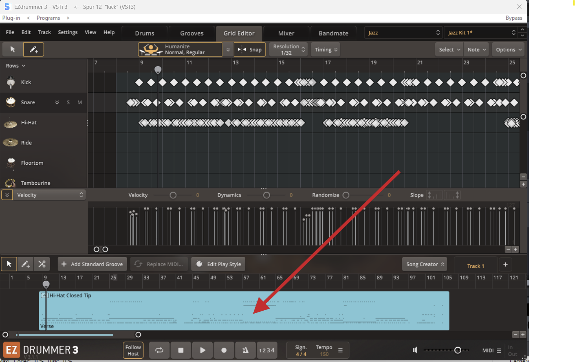Image resolution: width=575 pixels, height=362 pixels.
Task: Click the Velocity slider knob
Action: coord(173,195)
